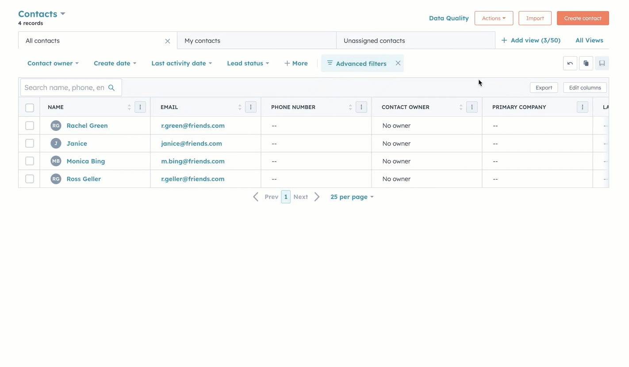Check the Monica Bing row checkbox
Screen dimensions: 629x367
click(x=30, y=161)
